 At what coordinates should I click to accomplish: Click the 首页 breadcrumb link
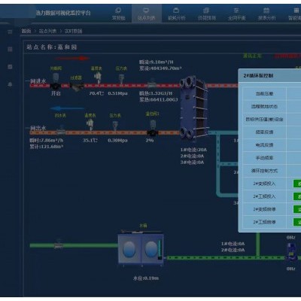26,31
